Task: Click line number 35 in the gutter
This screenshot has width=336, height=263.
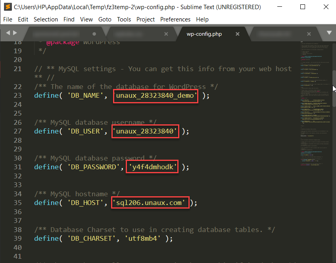Action: [x=17, y=203]
